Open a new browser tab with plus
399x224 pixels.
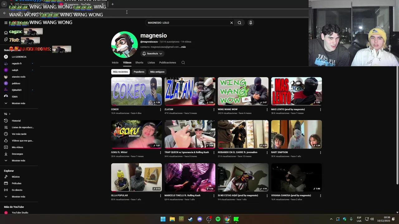coord(113,4)
